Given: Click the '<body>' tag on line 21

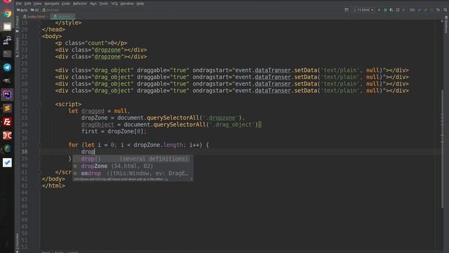Looking at the screenshot, I should point(52,36).
